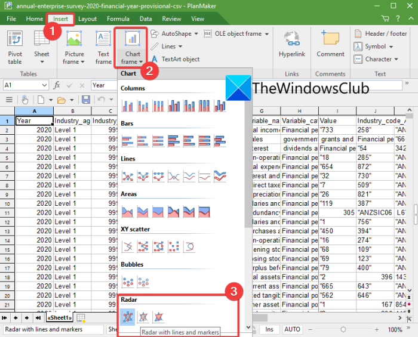Insert a Picture frame

pyautogui.click(x=74, y=47)
